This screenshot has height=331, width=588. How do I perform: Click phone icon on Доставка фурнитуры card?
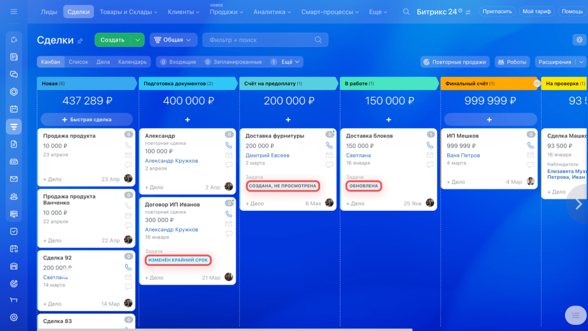pos(329,145)
